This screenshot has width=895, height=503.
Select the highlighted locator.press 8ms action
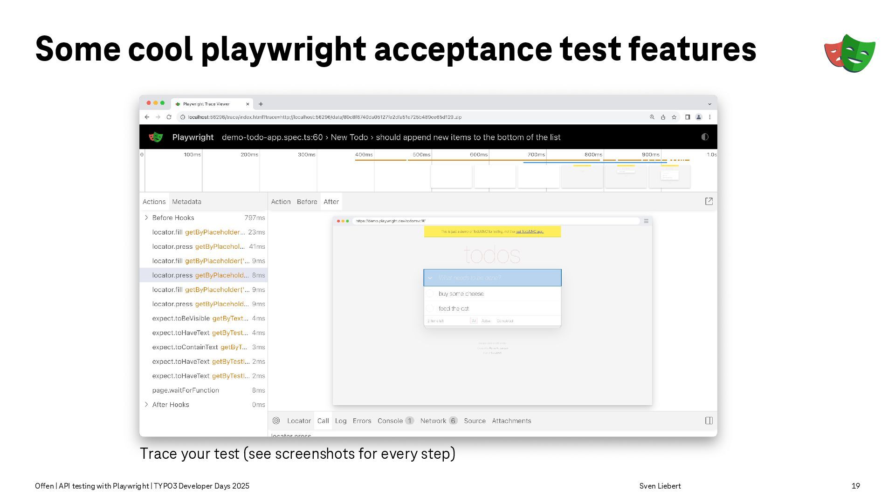(x=204, y=275)
